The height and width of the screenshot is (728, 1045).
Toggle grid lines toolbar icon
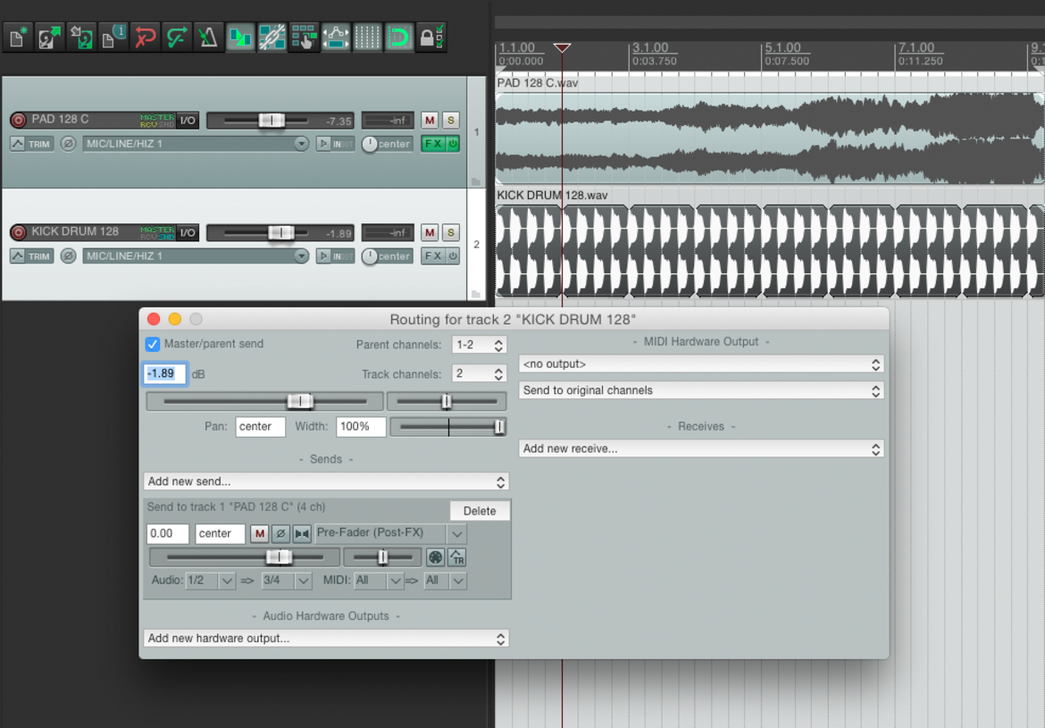367,38
